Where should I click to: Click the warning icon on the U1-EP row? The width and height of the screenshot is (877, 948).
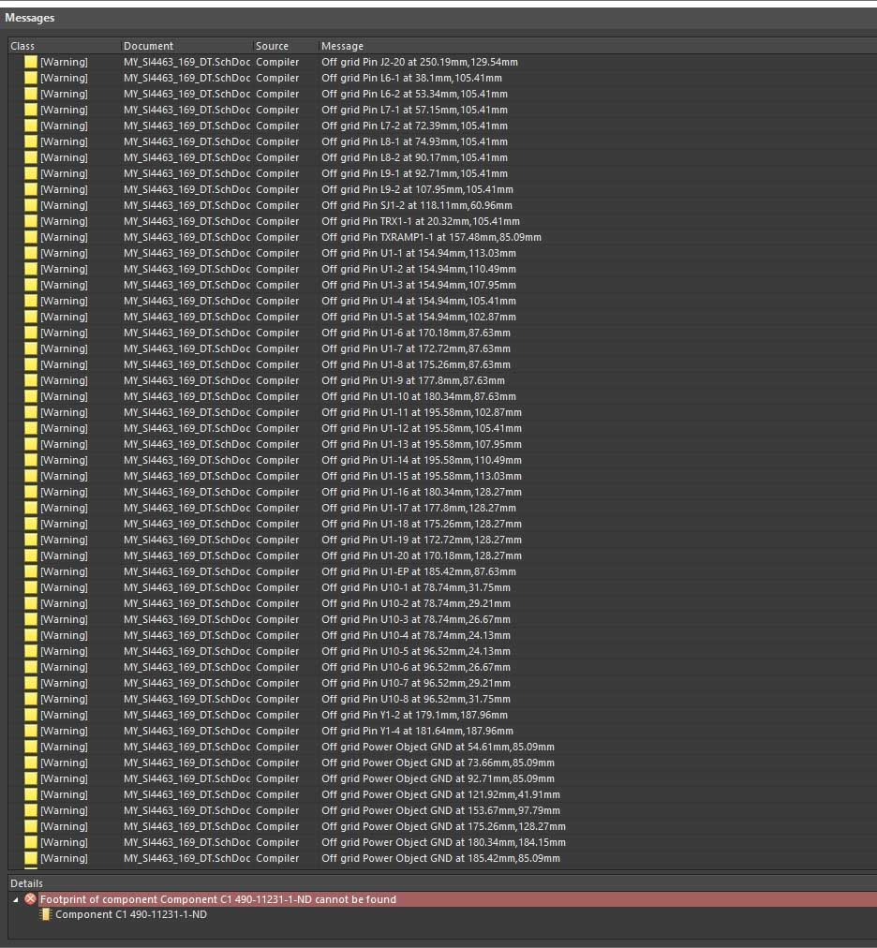pyautogui.click(x=31, y=571)
